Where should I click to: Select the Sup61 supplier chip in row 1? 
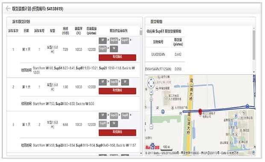125,40
